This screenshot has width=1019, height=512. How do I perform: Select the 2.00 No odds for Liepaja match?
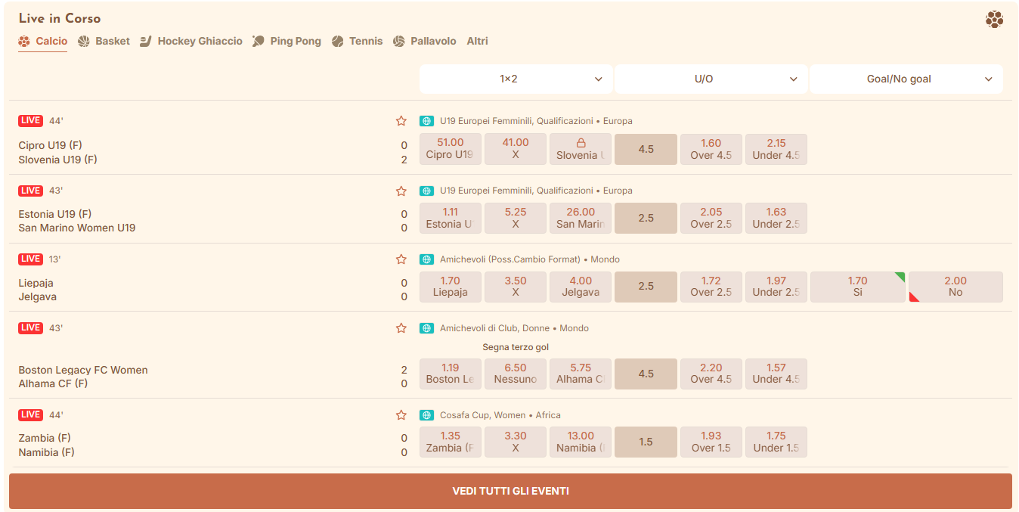click(x=956, y=287)
